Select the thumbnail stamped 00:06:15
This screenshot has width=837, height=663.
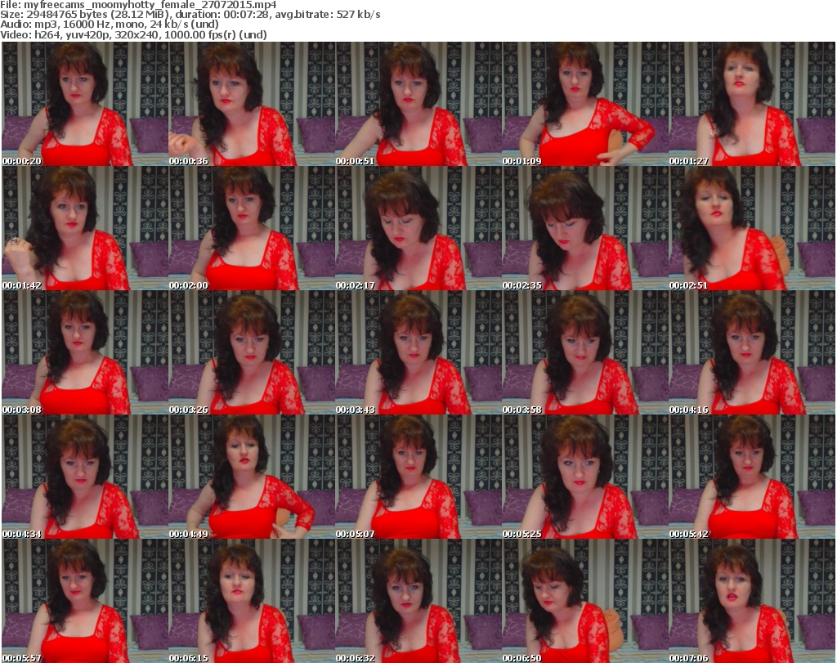252,601
